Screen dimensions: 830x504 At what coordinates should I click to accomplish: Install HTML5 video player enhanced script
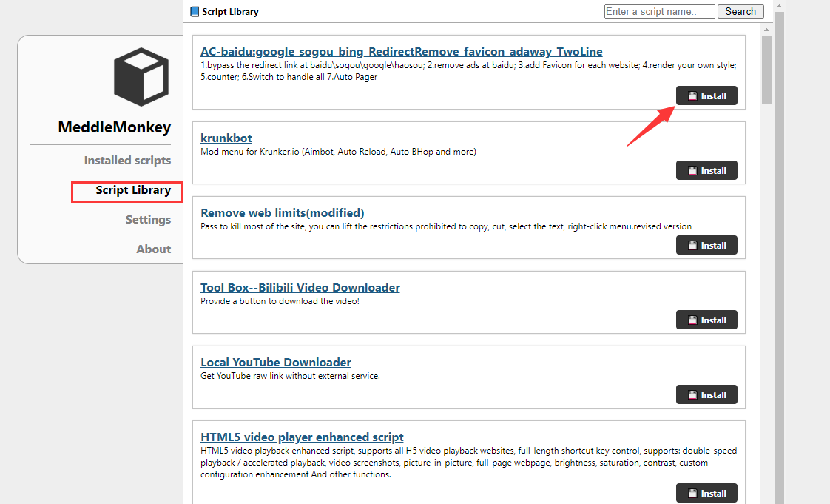706,494
